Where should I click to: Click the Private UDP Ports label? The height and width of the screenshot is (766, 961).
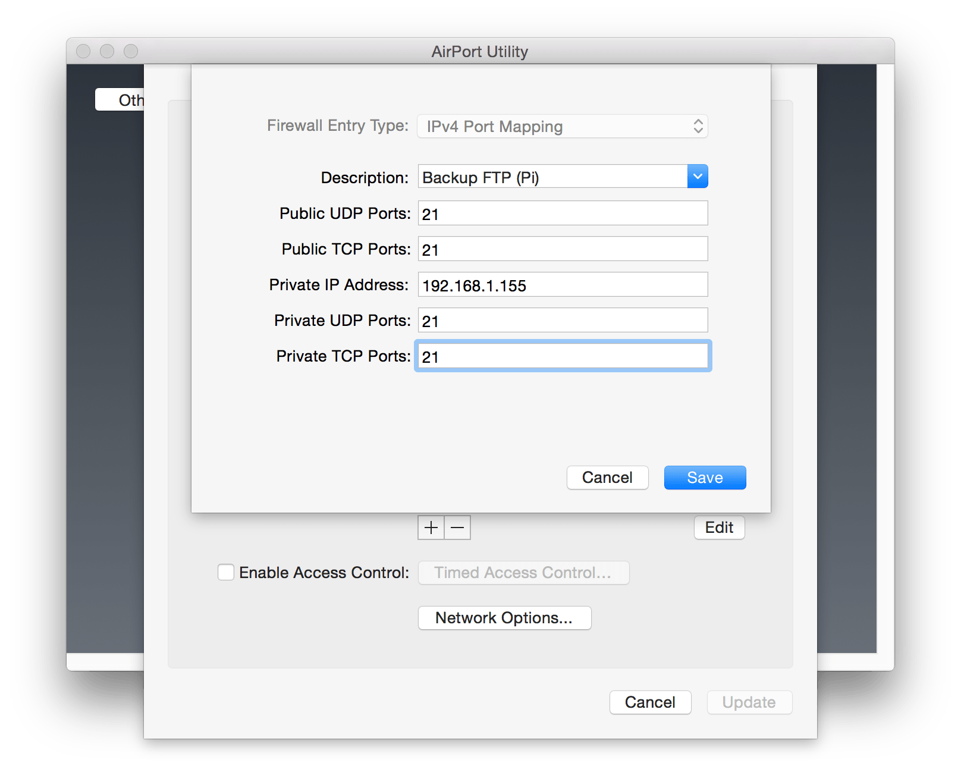[x=343, y=321]
